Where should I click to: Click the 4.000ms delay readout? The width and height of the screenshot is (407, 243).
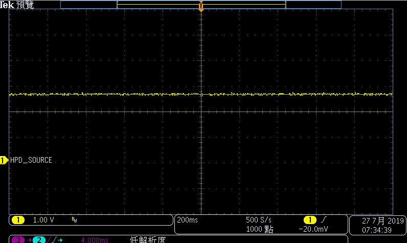coord(95,240)
